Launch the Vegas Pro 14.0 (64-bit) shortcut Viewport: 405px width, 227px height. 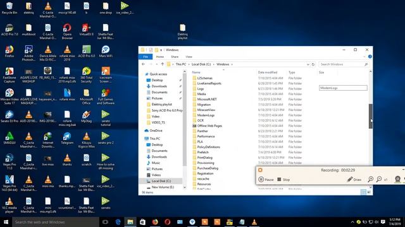(9, 183)
